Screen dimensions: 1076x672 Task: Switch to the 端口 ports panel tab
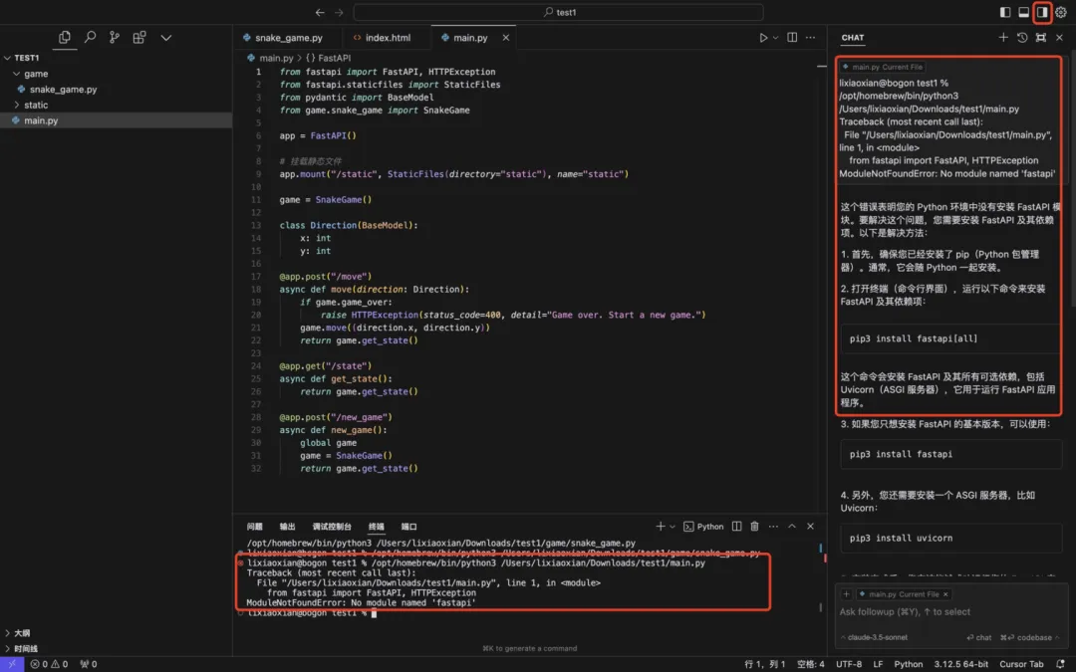point(409,527)
